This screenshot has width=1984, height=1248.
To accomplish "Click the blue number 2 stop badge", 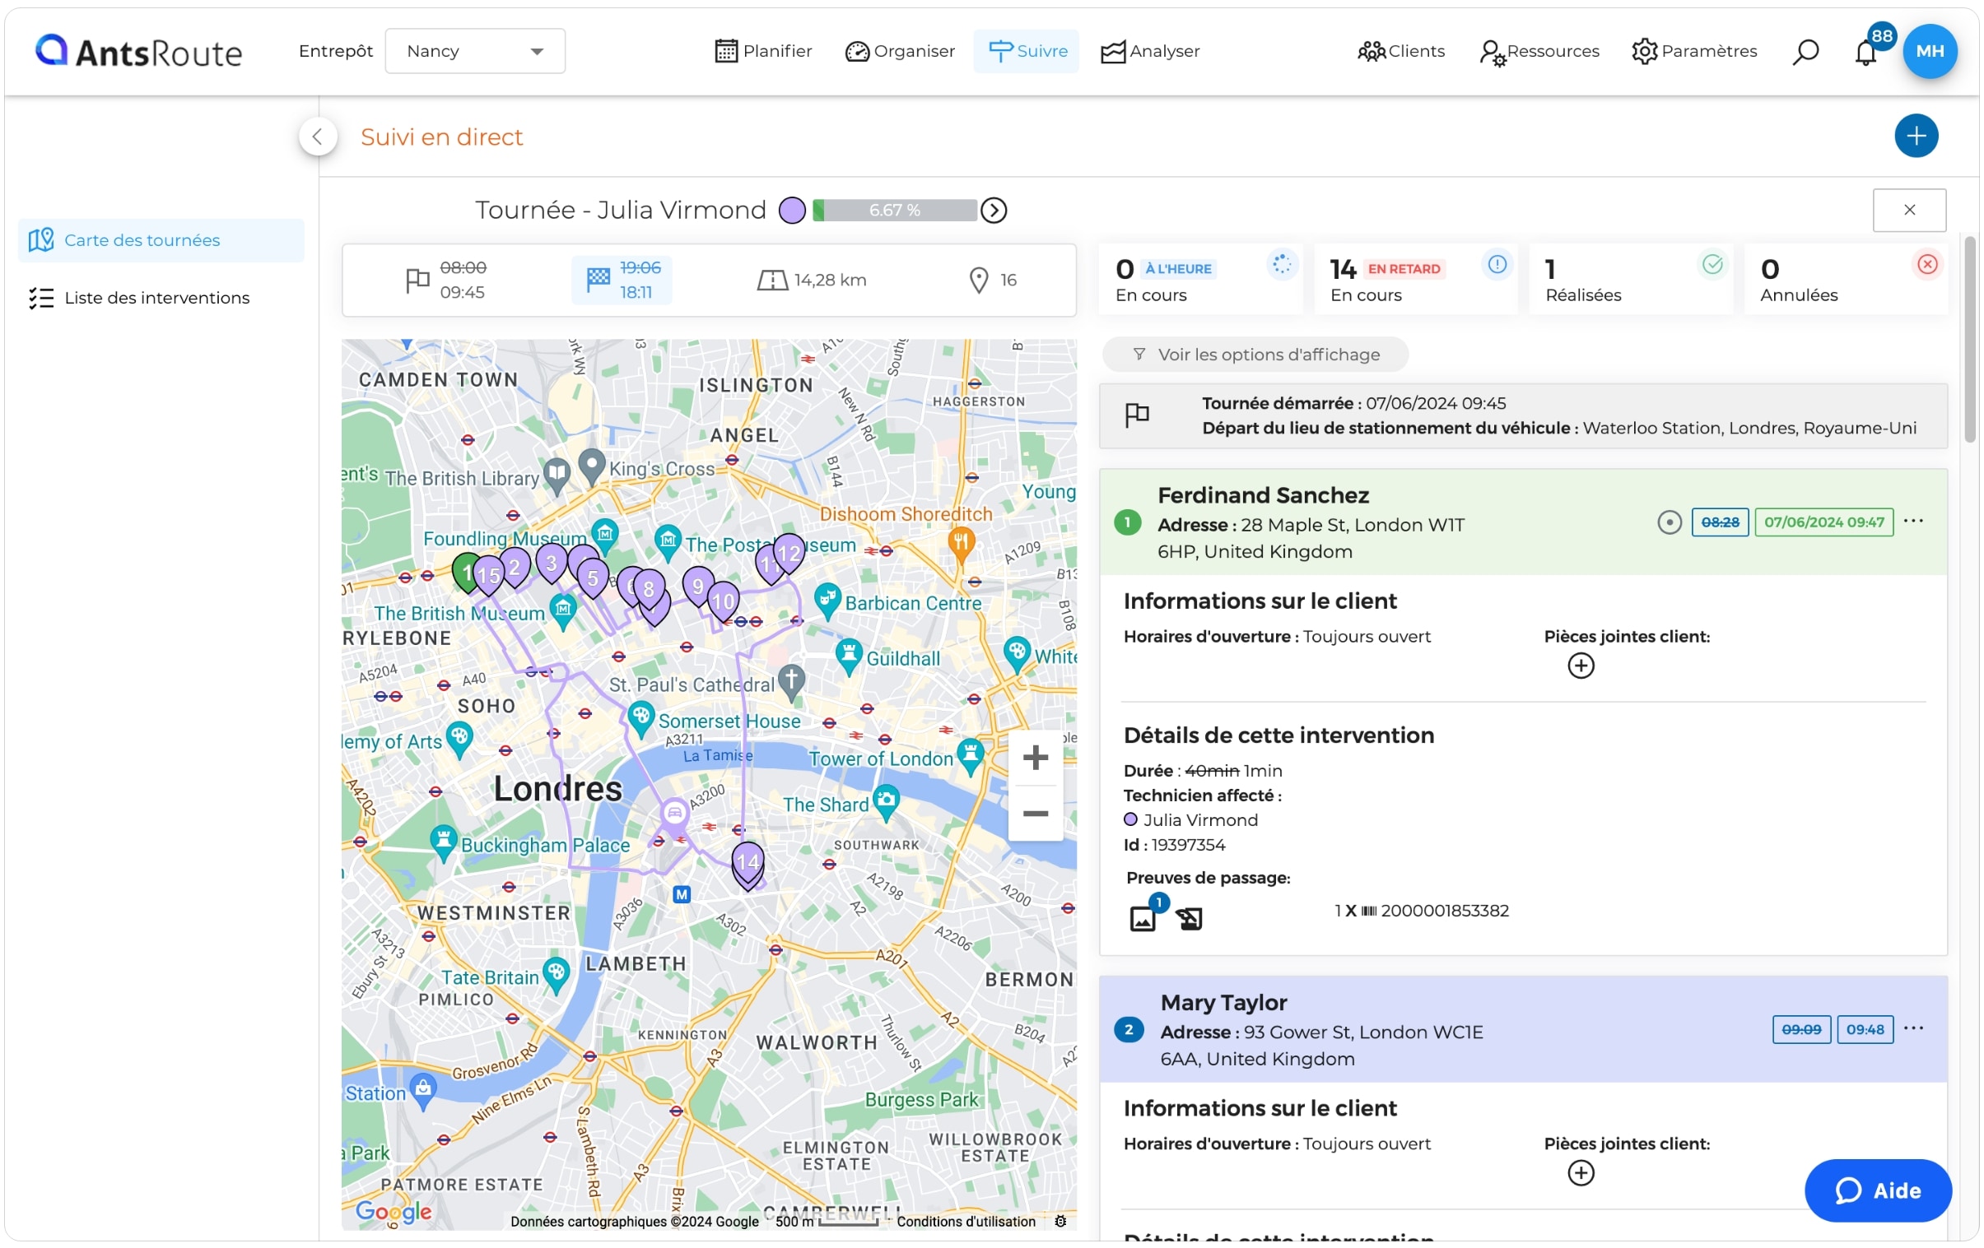I will [x=1128, y=1029].
